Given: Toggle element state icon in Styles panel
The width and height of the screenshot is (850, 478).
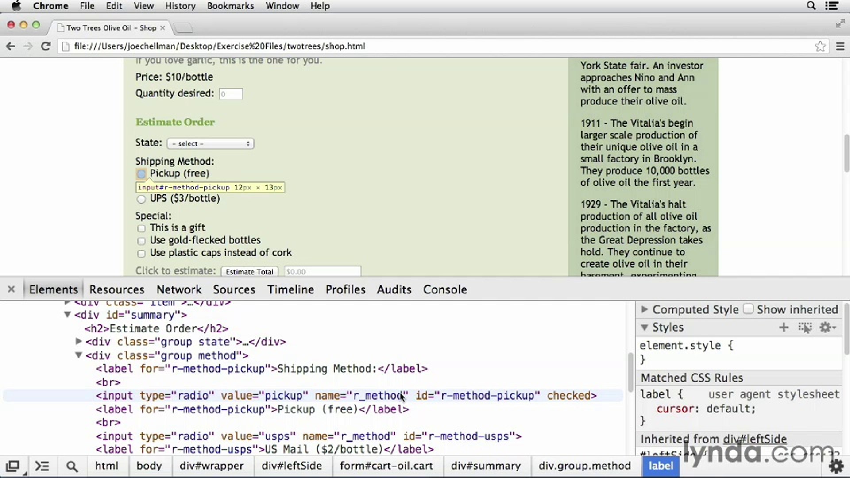Looking at the screenshot, I should coord(805,328).
